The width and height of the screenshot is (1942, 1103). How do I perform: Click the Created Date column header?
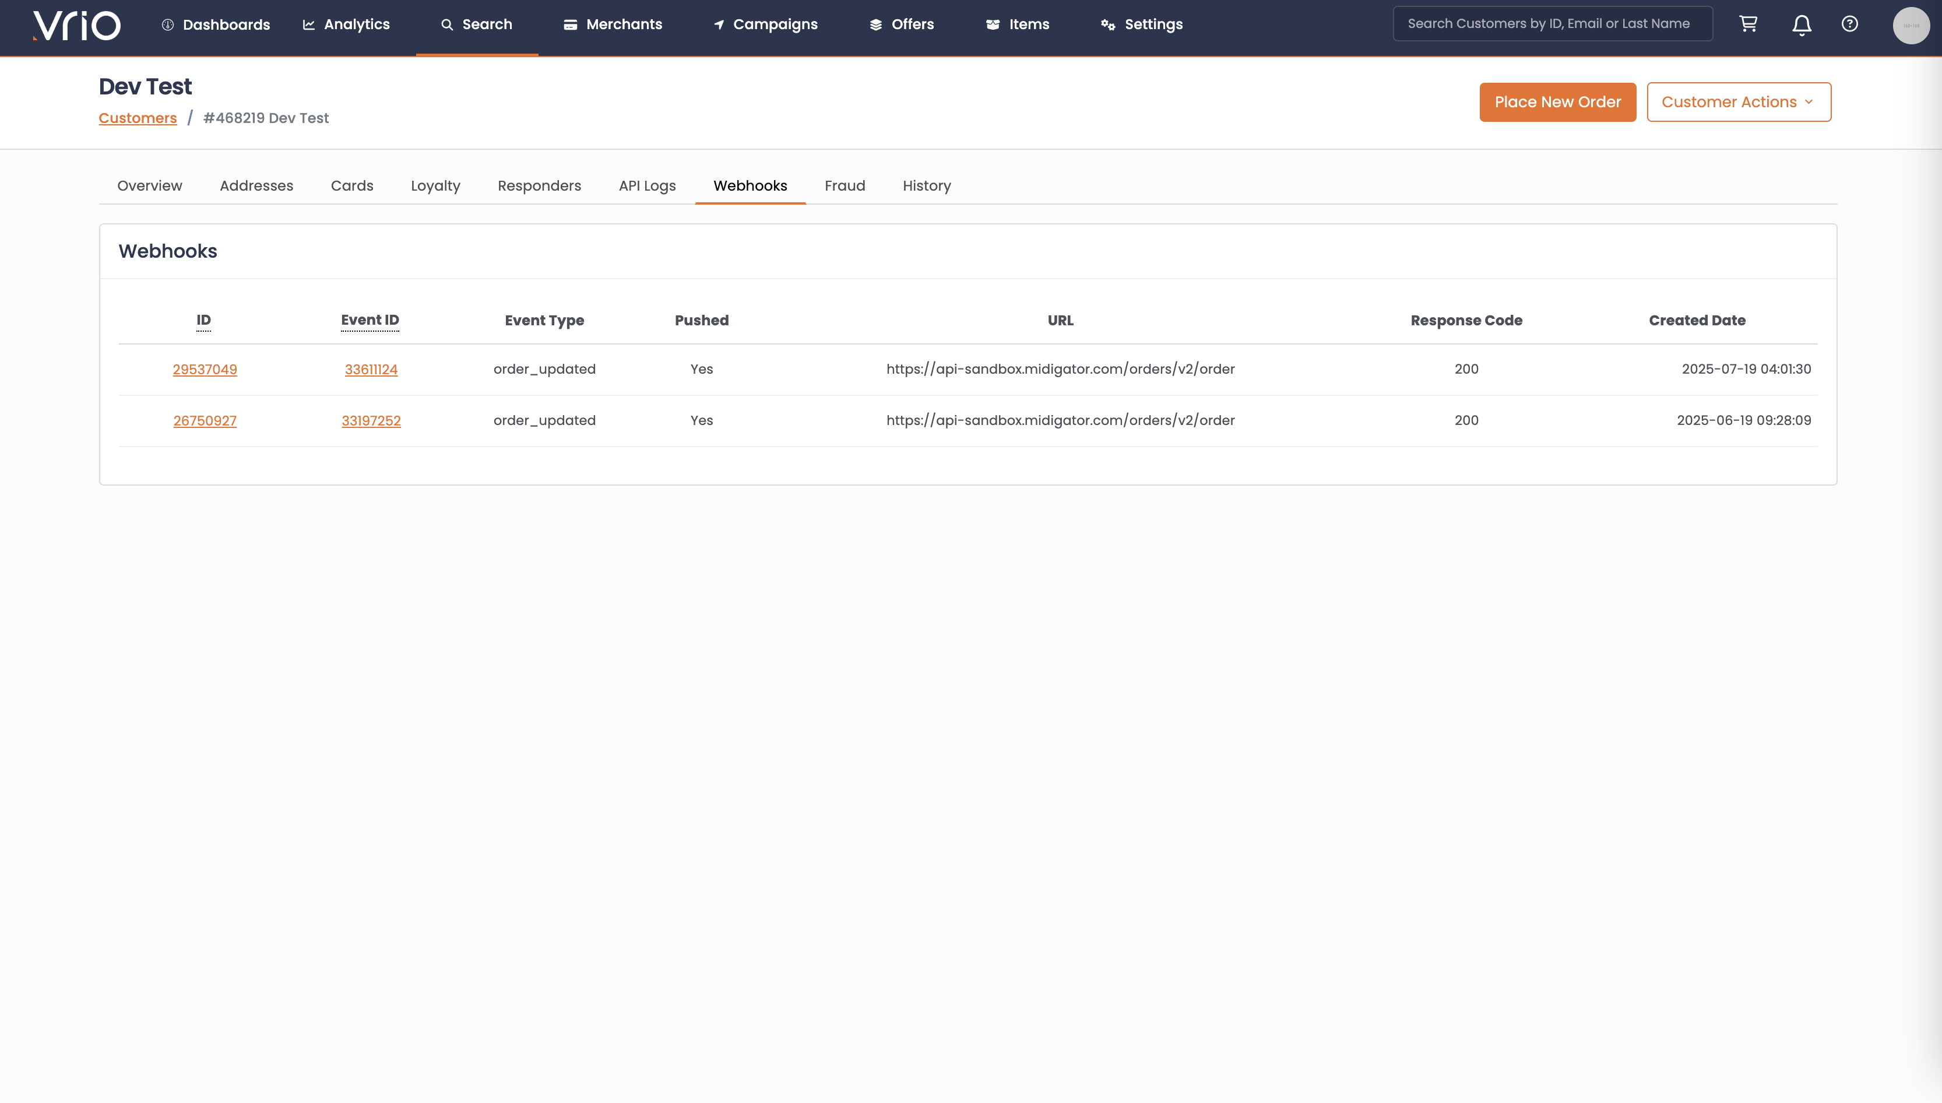pyautogui.click(x=1697, y=321)
